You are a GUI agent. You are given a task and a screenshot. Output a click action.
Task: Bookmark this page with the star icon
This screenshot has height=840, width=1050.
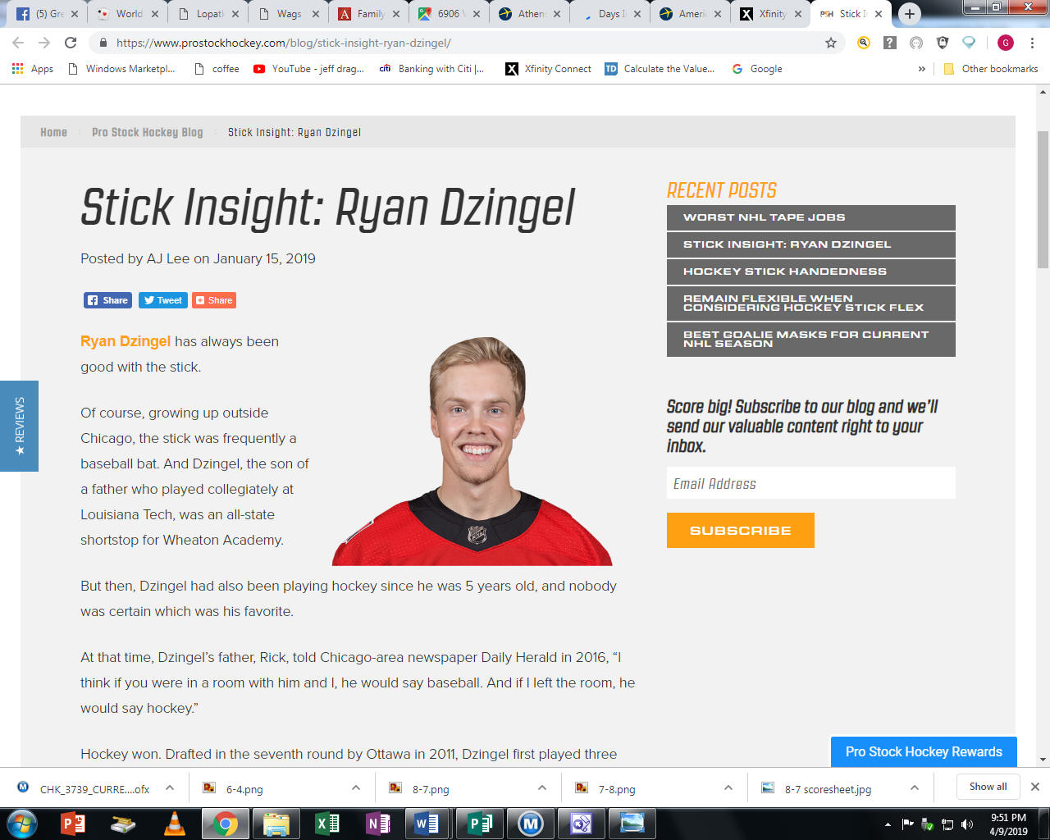[831, 43]
